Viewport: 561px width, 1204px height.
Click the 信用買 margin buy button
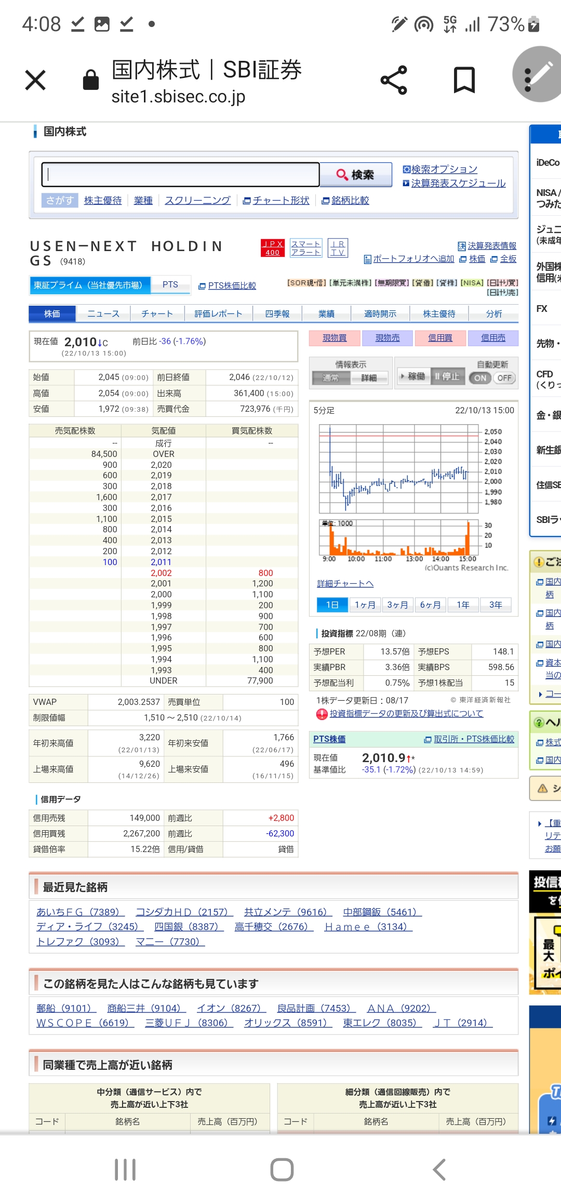[x=440, y=338]
